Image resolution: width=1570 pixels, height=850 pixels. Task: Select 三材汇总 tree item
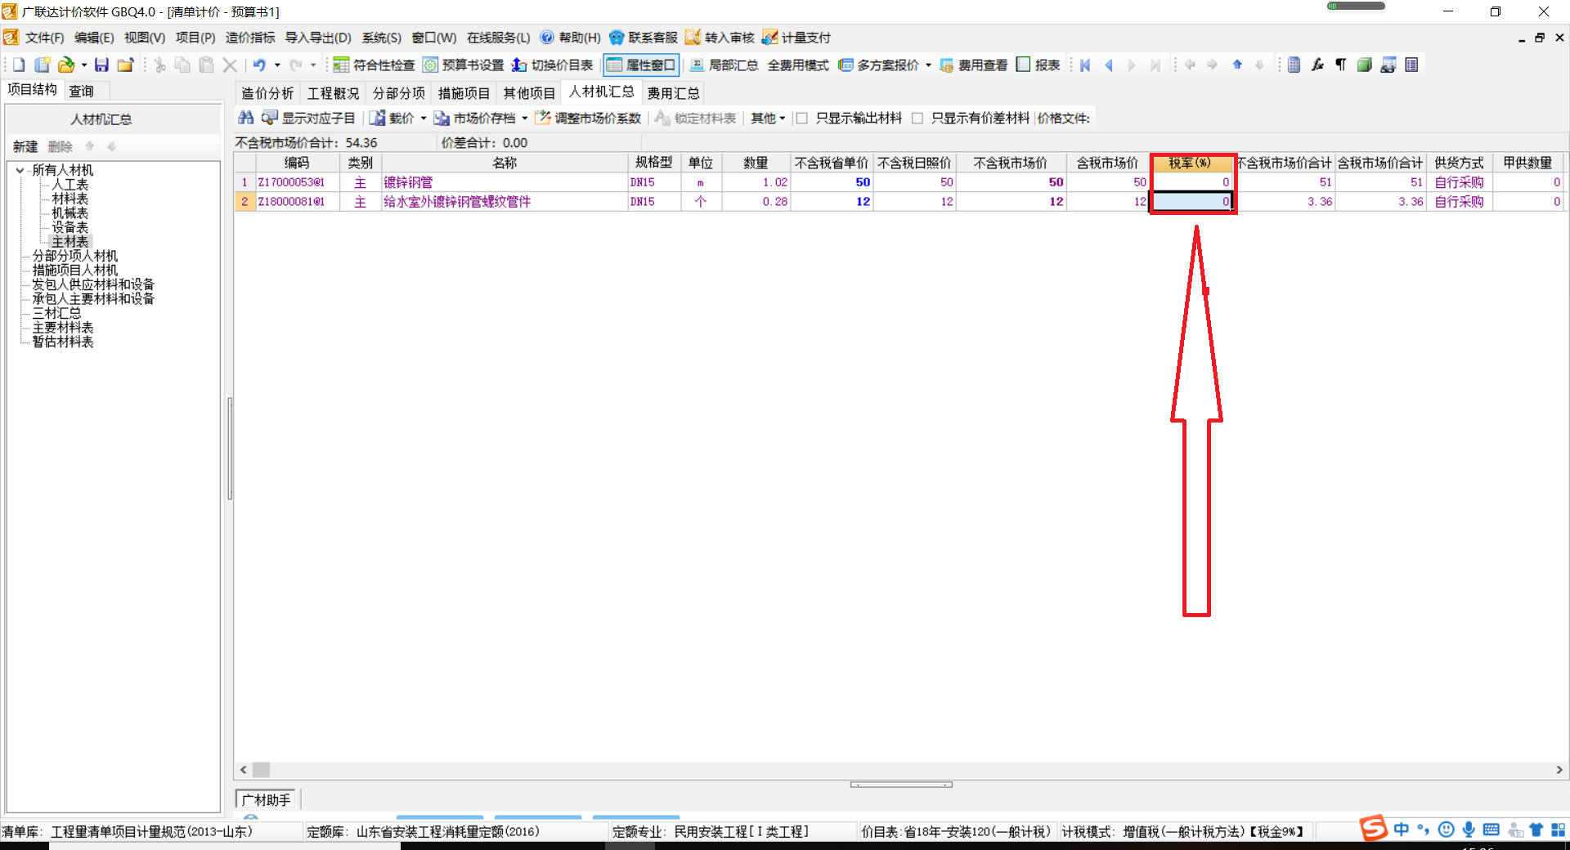[57, 313]
